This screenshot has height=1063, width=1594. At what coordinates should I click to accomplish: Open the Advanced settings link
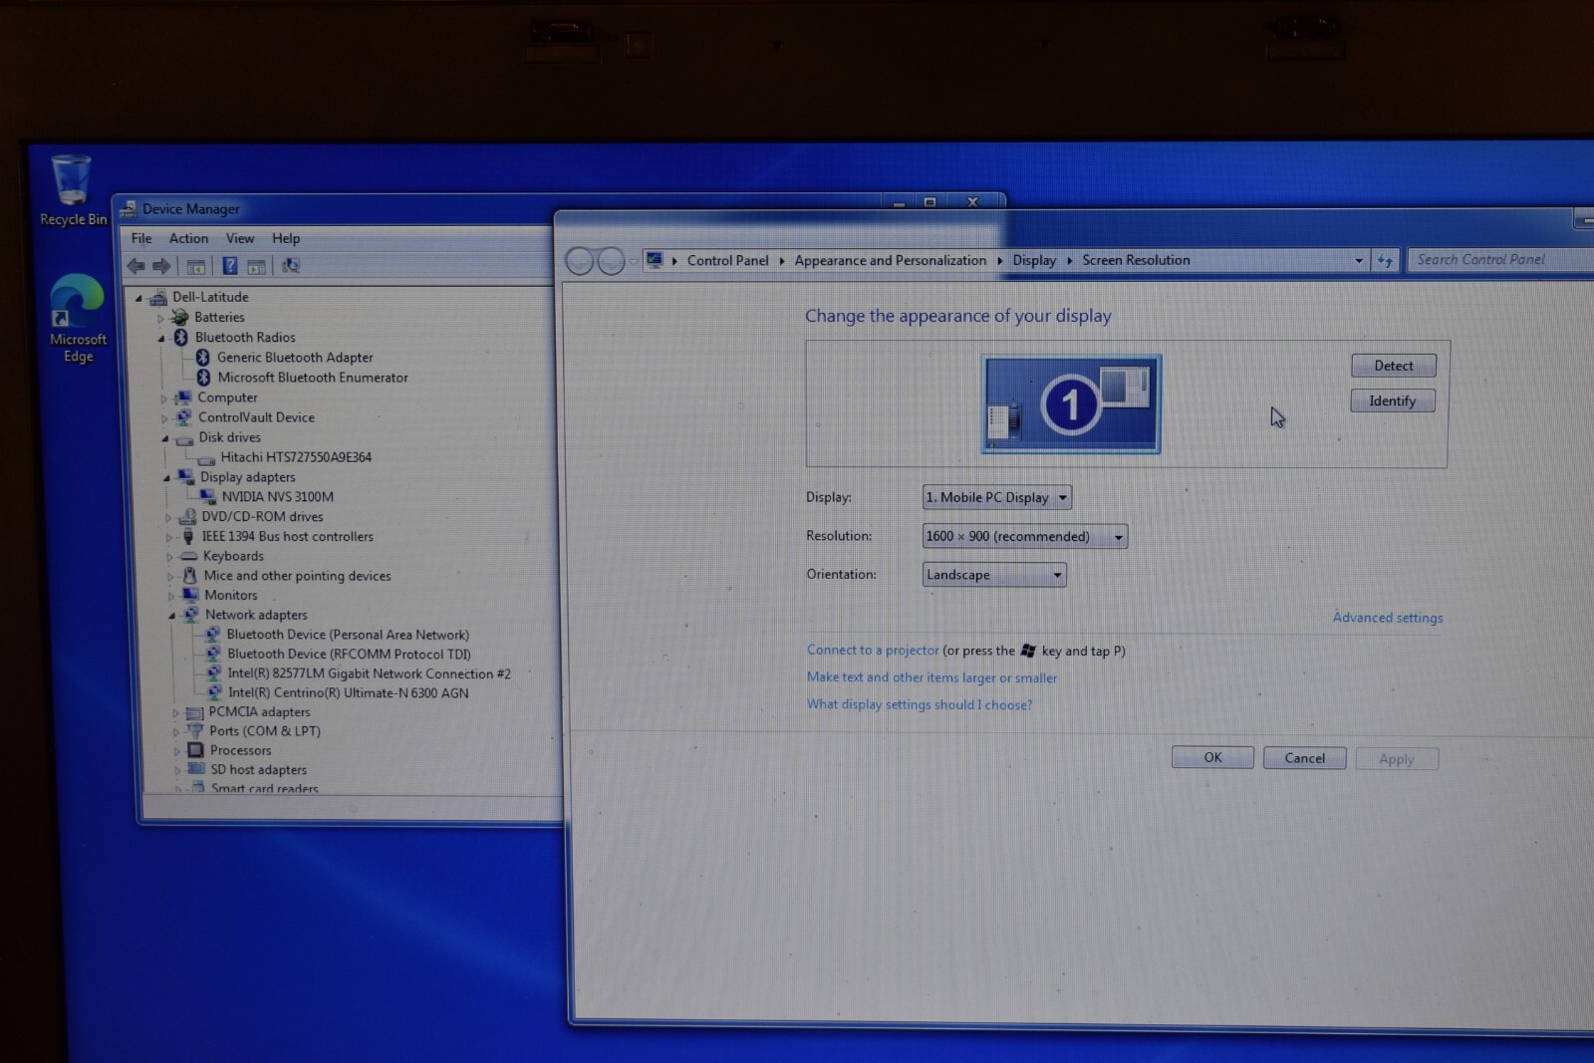point(1388,618)
